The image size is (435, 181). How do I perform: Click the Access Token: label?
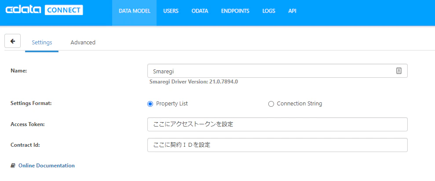(28, 124)
